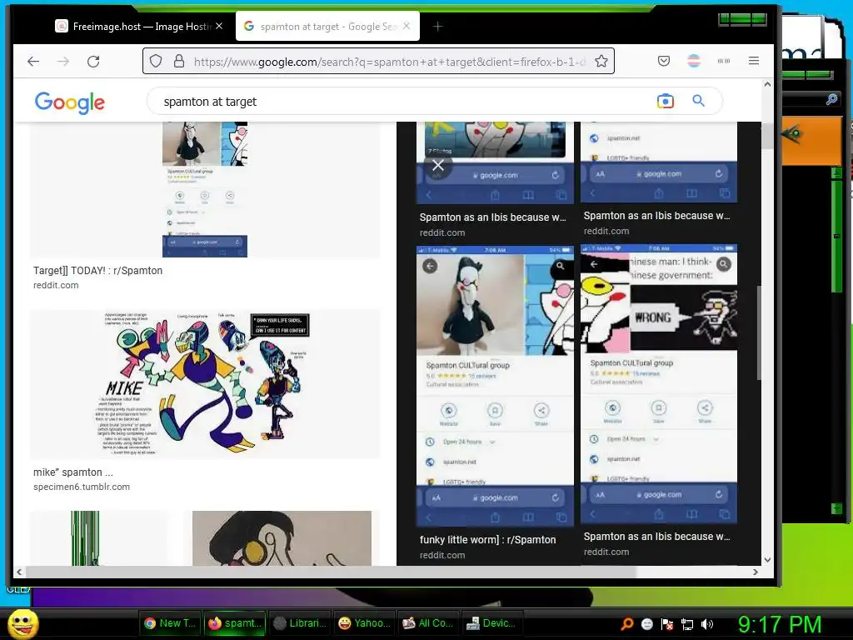Click the horizontal scrollbar thumb
This screenshot has height=640, width=853.
tap(331, 572)
